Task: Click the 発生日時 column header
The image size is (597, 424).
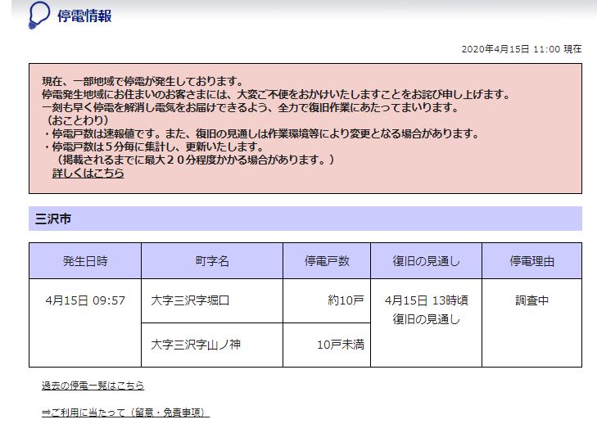Action: (x=85, y=261)
